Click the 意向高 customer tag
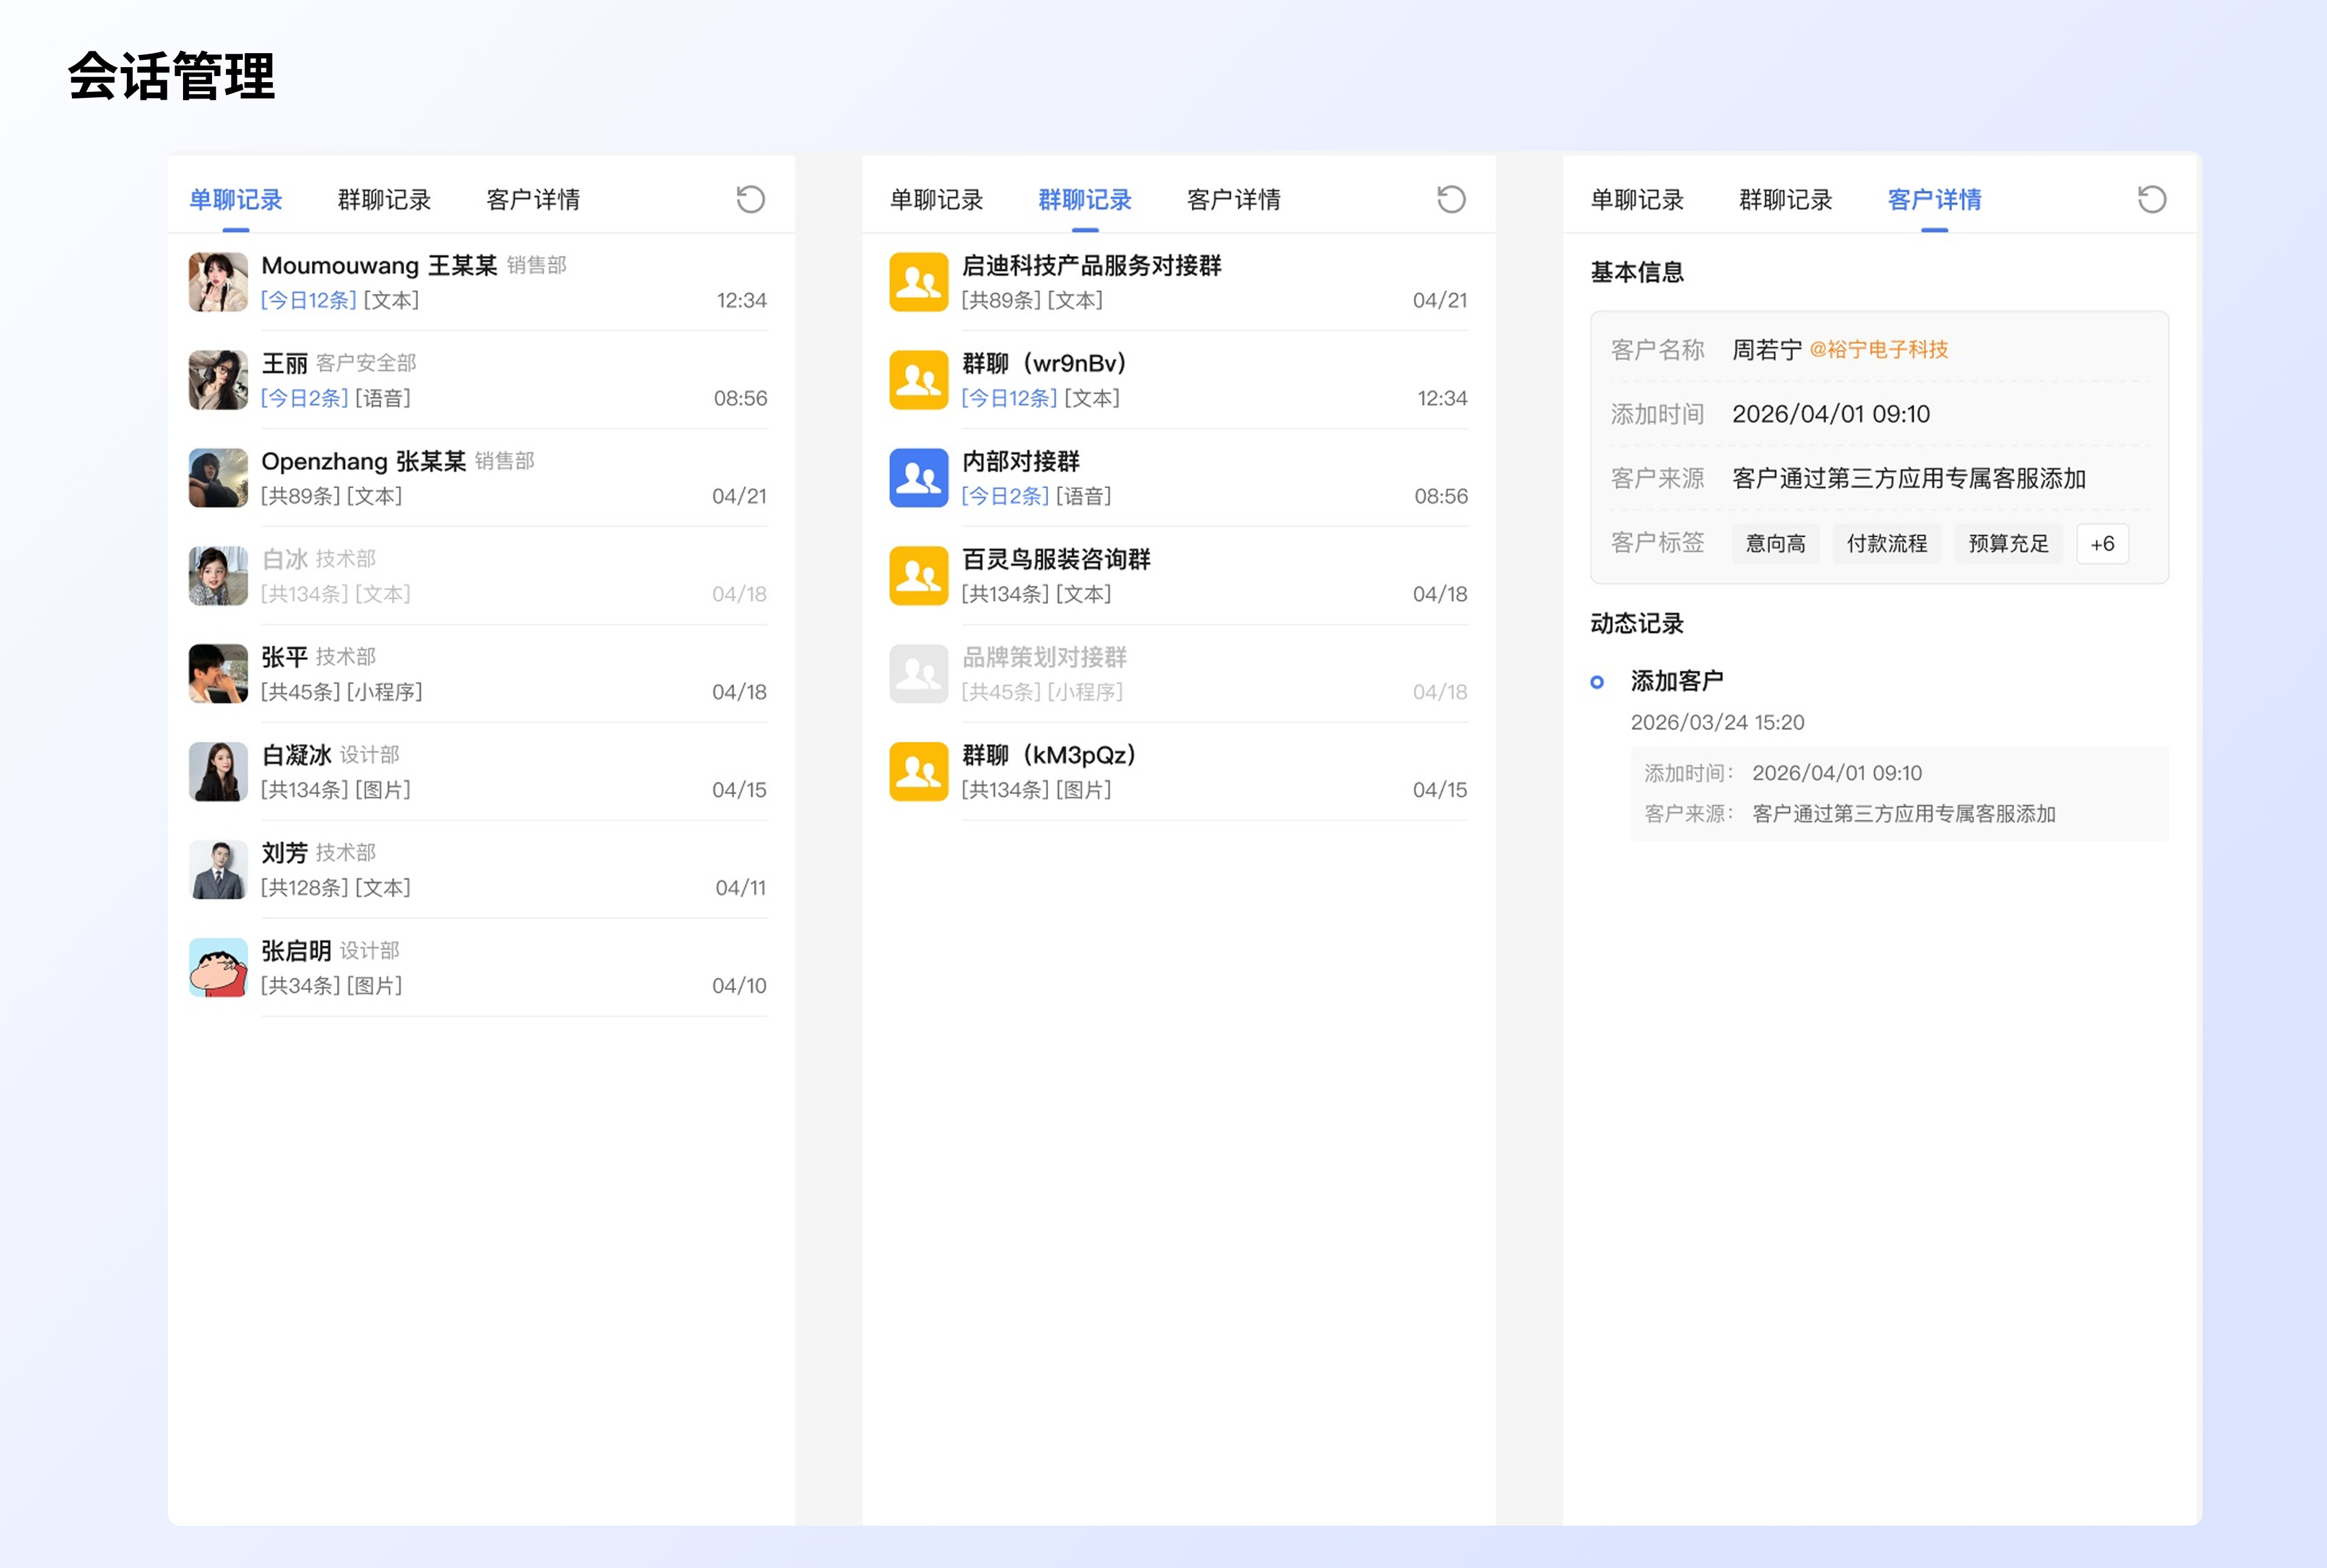The width and height of the screenshot is (2327, 1568). (1775, 544)
